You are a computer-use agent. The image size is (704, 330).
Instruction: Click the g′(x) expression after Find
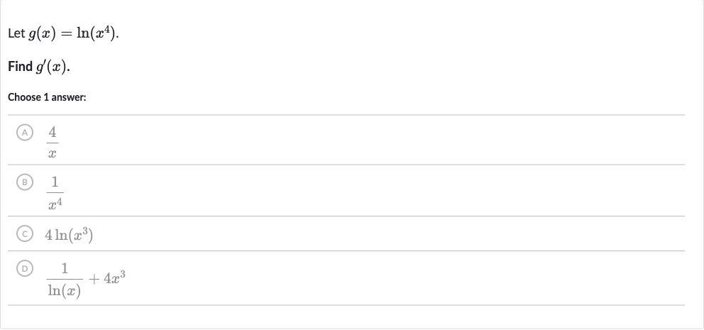pyautogui.click(x=52, y=67)
